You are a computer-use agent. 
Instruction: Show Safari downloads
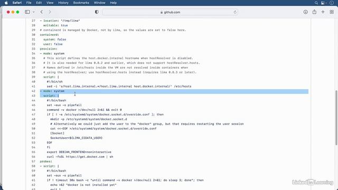305,12
